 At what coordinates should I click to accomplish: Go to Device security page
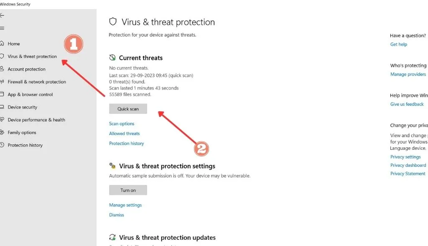(23, 107)
